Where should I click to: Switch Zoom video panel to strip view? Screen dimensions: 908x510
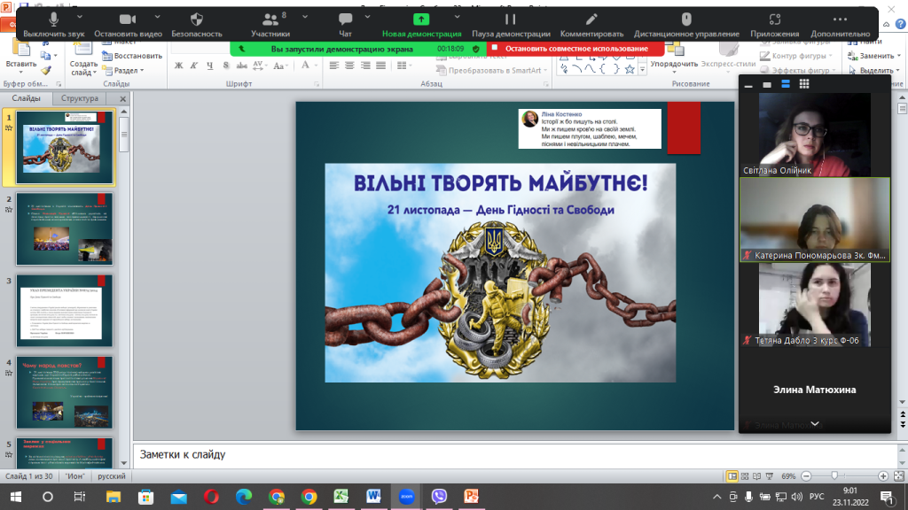coord(786,85)
